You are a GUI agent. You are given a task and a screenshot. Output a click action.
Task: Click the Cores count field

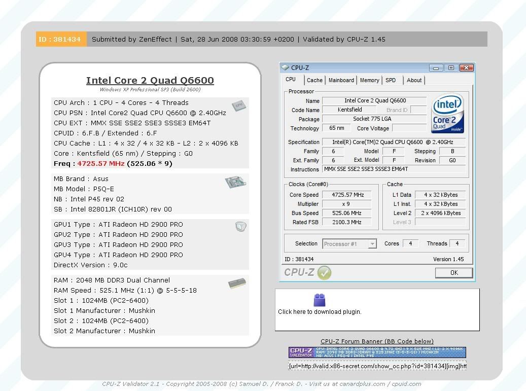[410, 243]
